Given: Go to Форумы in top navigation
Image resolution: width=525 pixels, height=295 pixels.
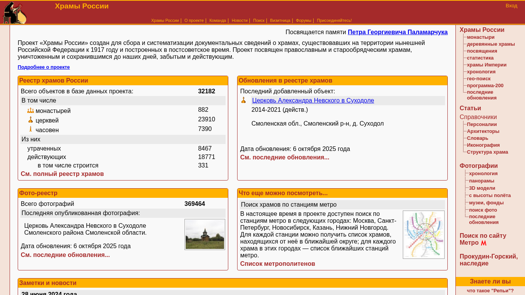Looking at the screenshot, I should [x=303, y=20].
